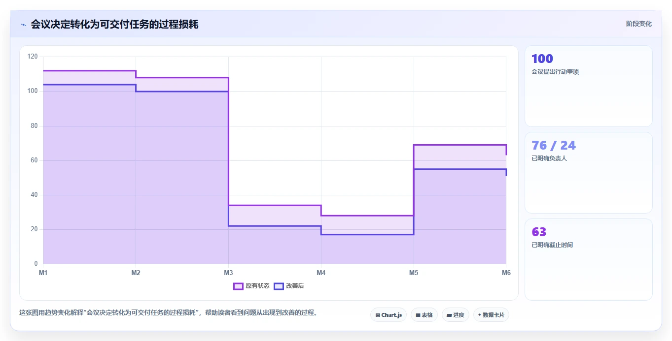The image size is (672, 341).
Task: Click the 数据卡片 tag chip
Action: pyautogui.click(x=491, y=315)
